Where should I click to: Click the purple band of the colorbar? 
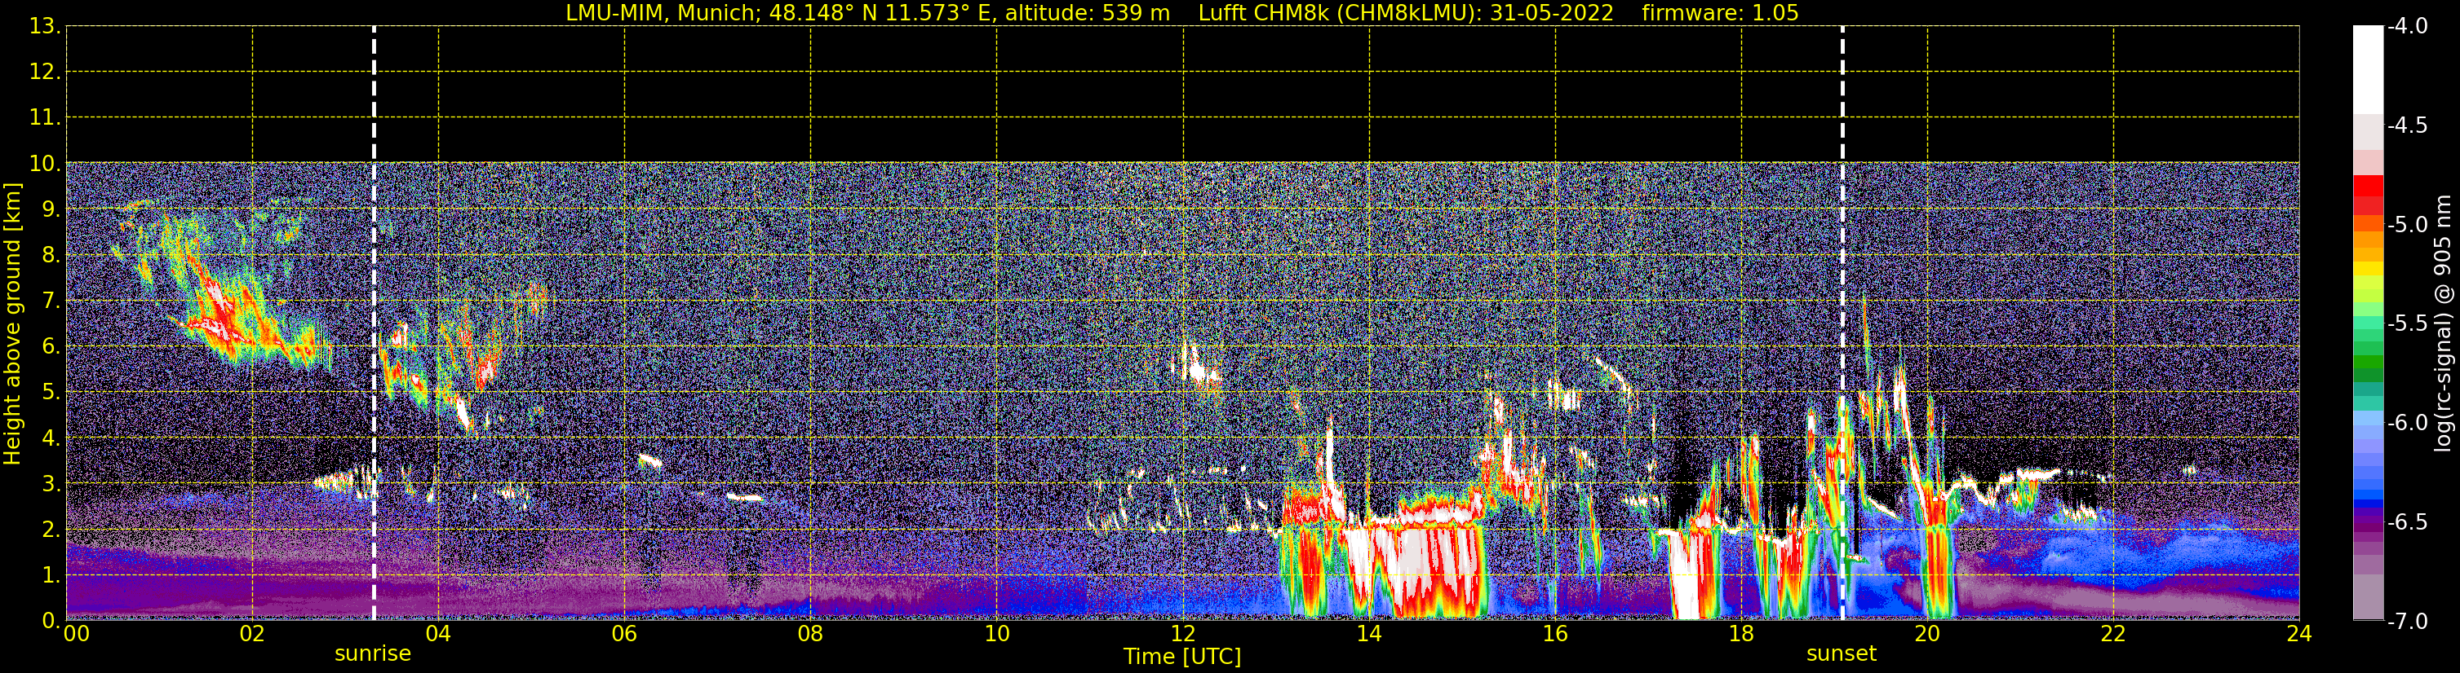coord(2369,526)
